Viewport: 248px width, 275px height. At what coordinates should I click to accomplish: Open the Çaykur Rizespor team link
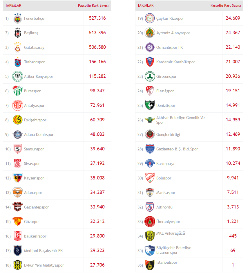(170, 18)
